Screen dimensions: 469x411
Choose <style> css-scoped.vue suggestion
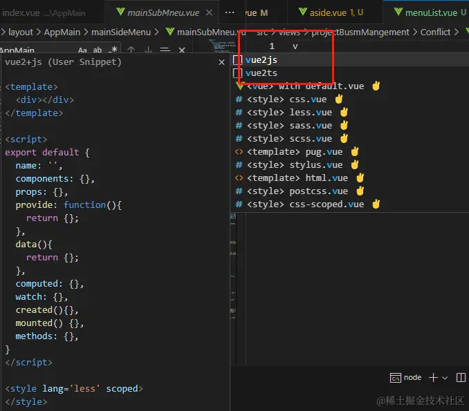click(351, 204)
